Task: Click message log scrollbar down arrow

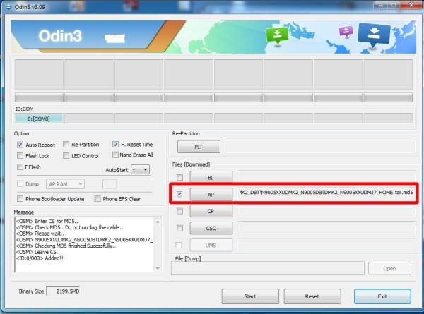Action: [x=158, y=268]
